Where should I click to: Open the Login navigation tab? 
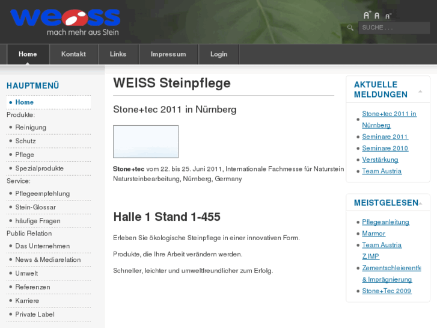(x=219, y=54)
